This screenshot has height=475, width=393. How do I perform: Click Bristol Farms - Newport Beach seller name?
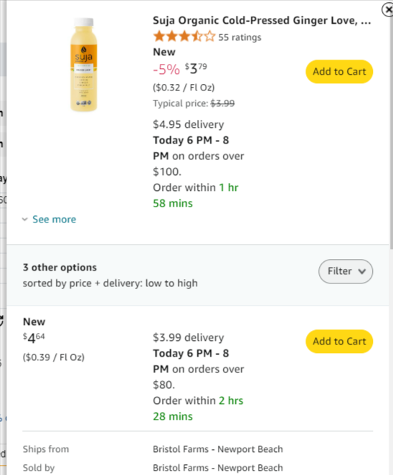[218, 468]
